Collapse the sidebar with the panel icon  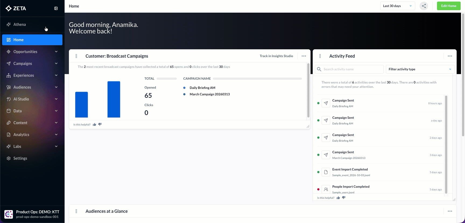[56, 8]
